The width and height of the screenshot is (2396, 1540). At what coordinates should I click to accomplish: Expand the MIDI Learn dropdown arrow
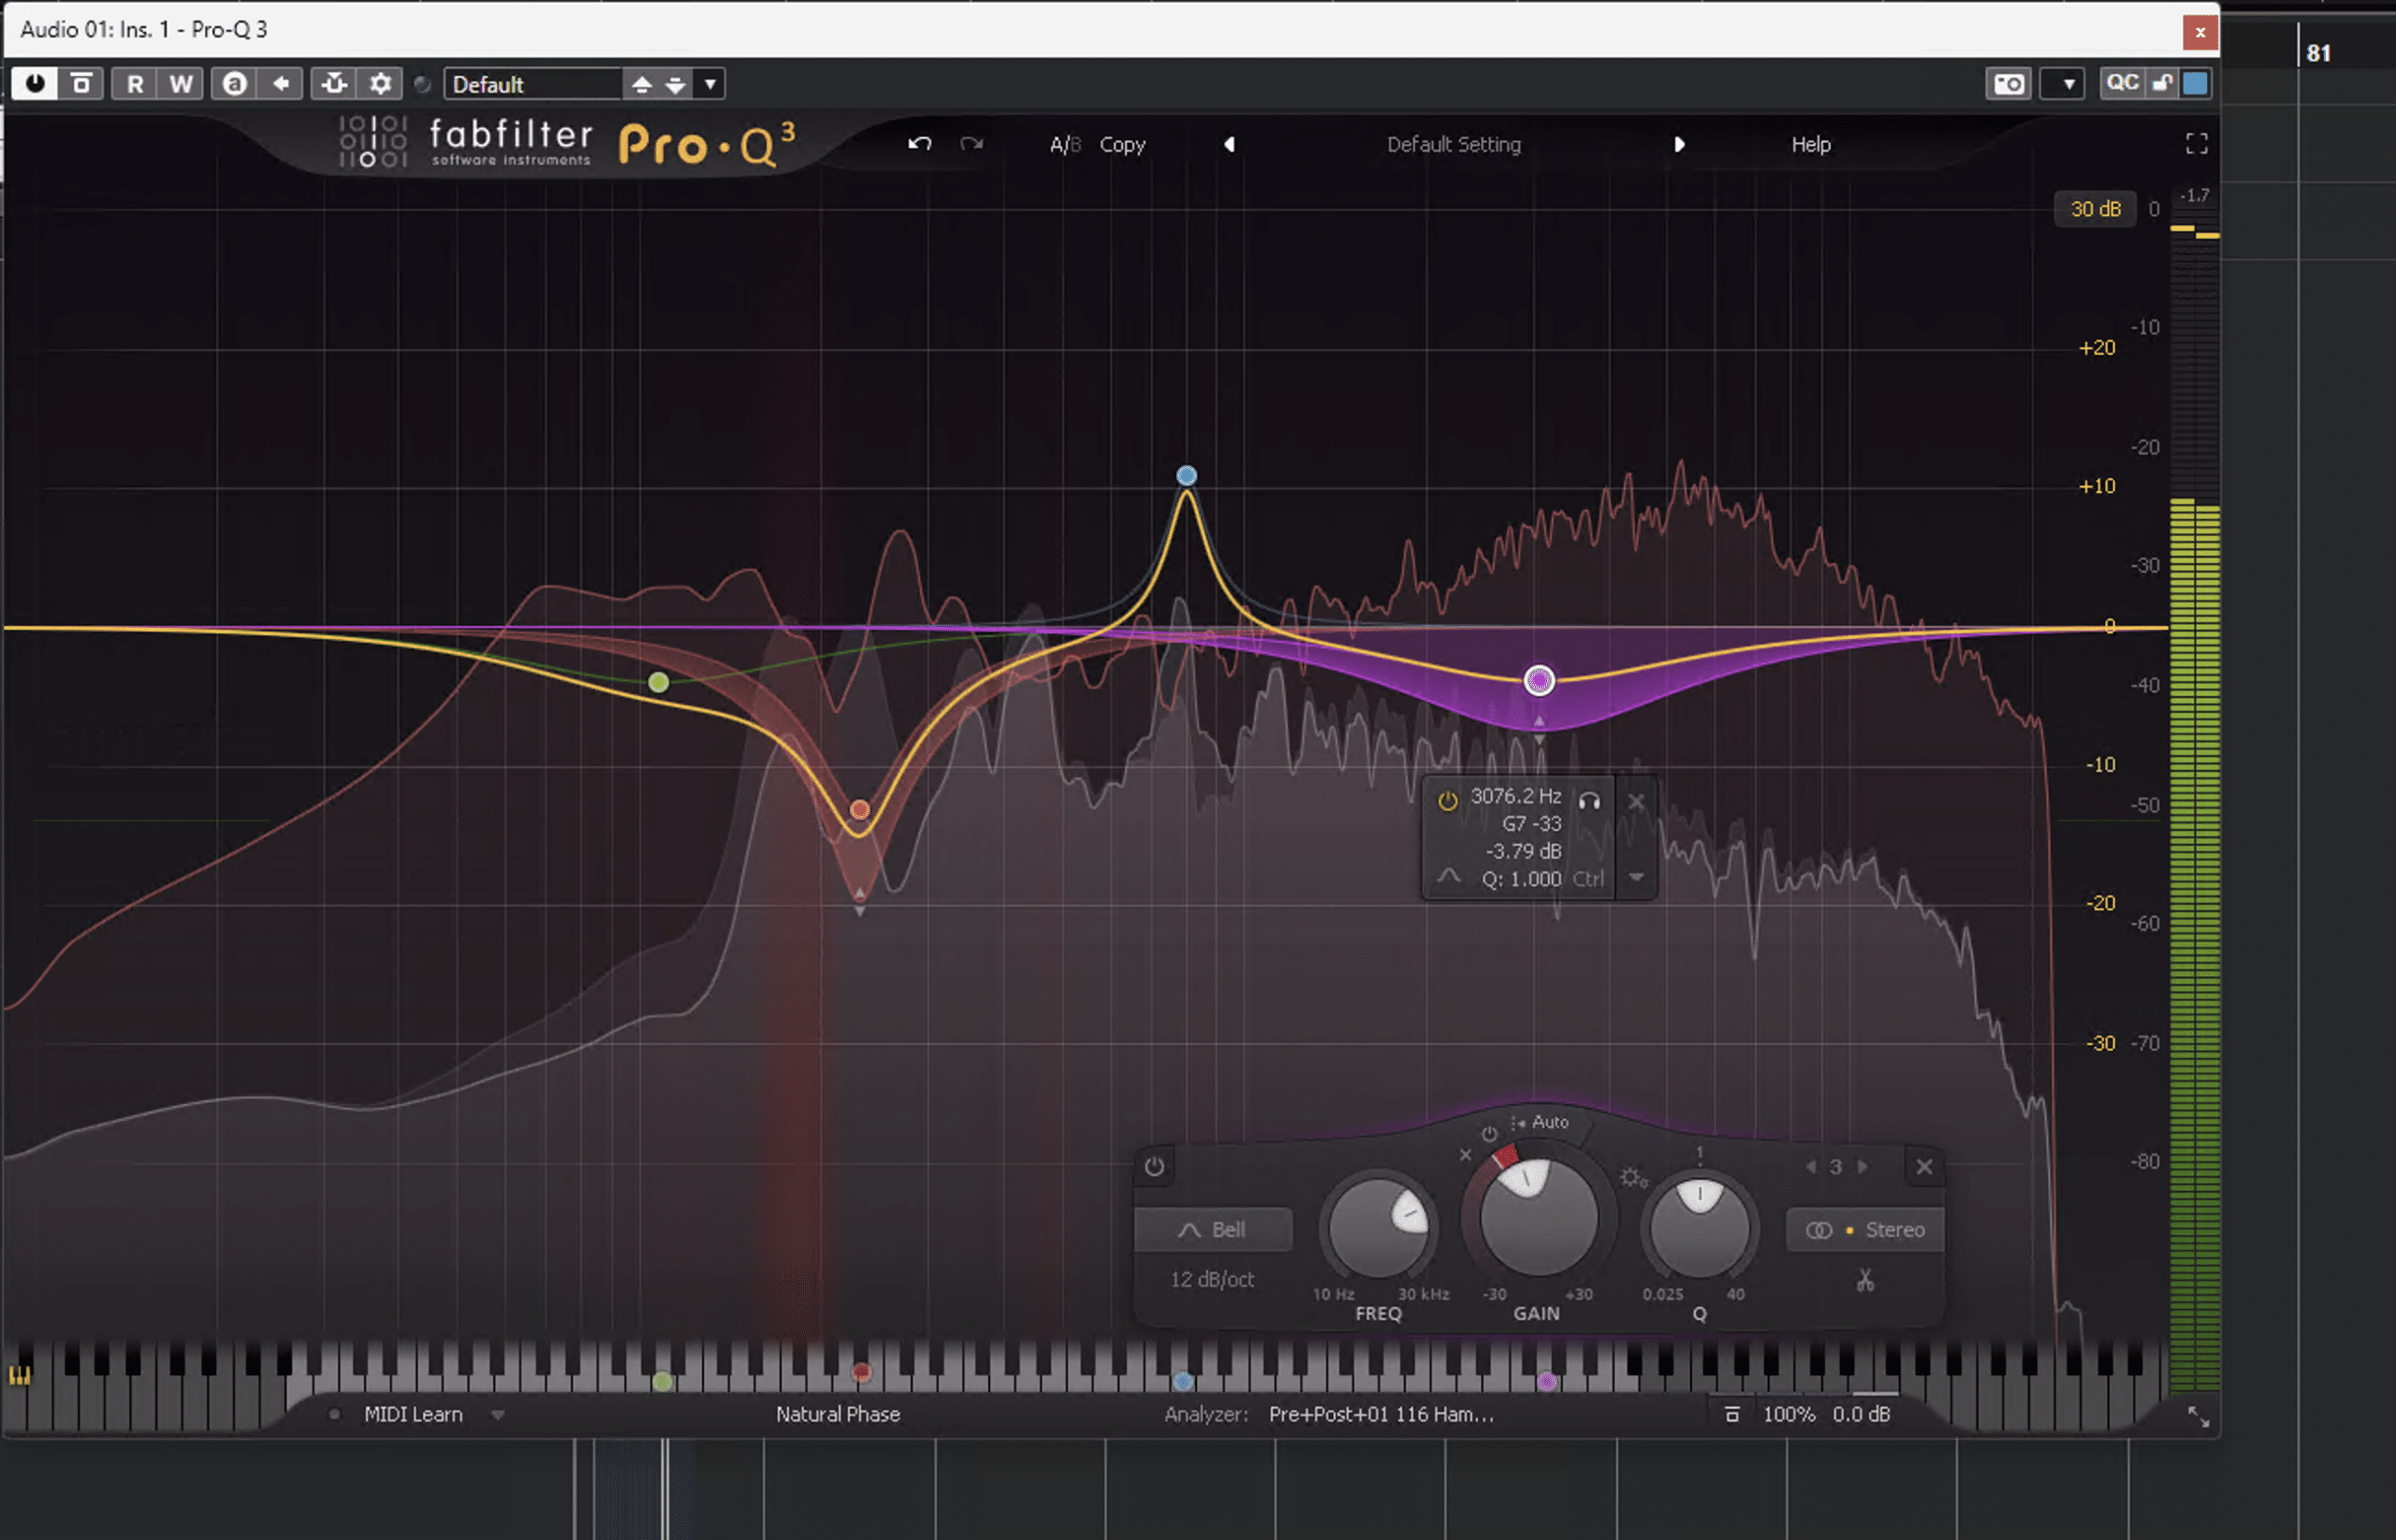(497, 1414)
